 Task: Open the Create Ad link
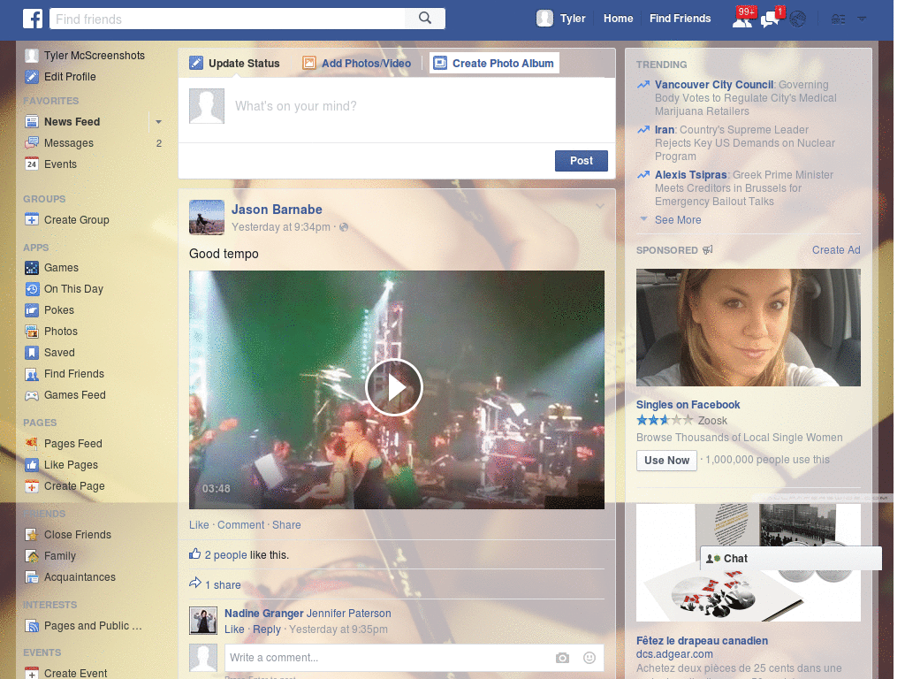click(x=836, y=250)
